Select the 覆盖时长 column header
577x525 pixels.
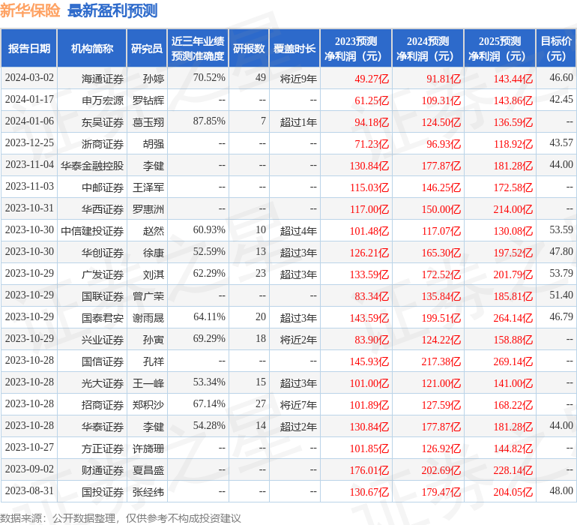pyautogui.click(x=294, y=48)
